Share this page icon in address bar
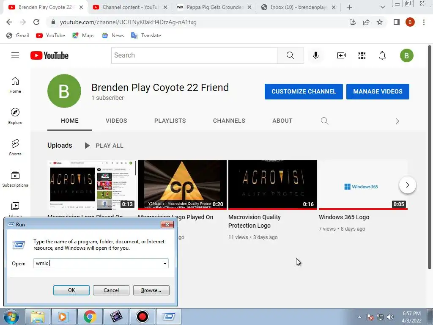Screen dimensions: 433x325 (366, 22)
